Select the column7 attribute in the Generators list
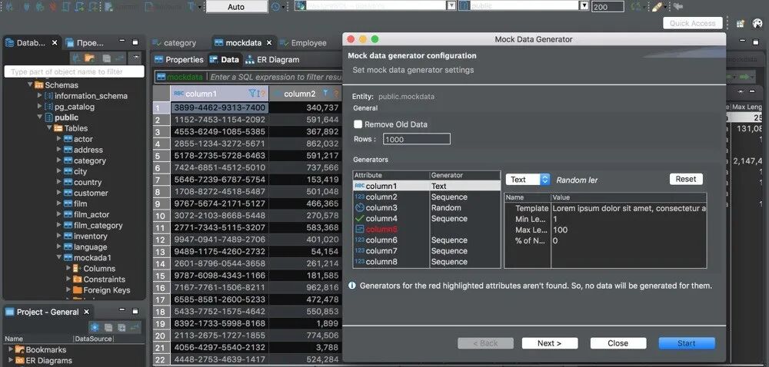Image resolution: width=769 pixels, height=367 pixels. (426, 250)
